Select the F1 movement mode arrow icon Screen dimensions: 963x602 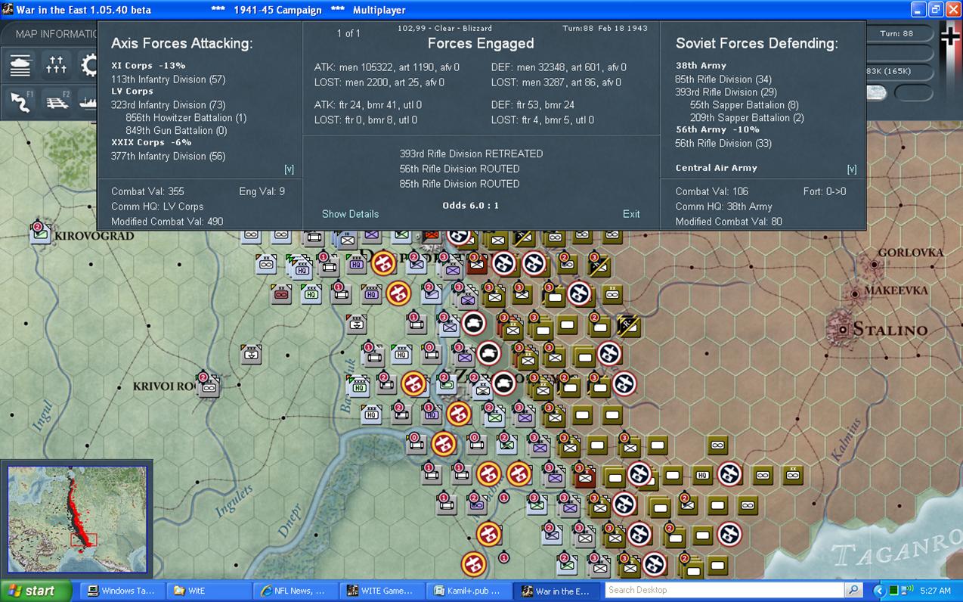(20, 102)
